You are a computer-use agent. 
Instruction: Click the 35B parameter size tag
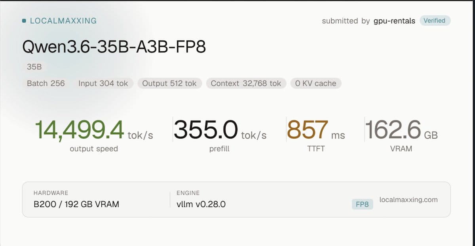tap(34, 67)
